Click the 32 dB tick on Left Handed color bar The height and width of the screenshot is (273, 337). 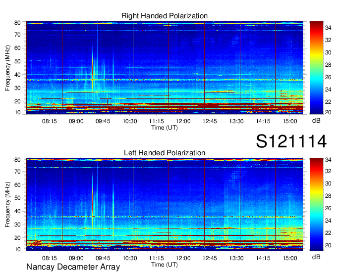pyautogui.click(x=328, y=171)
